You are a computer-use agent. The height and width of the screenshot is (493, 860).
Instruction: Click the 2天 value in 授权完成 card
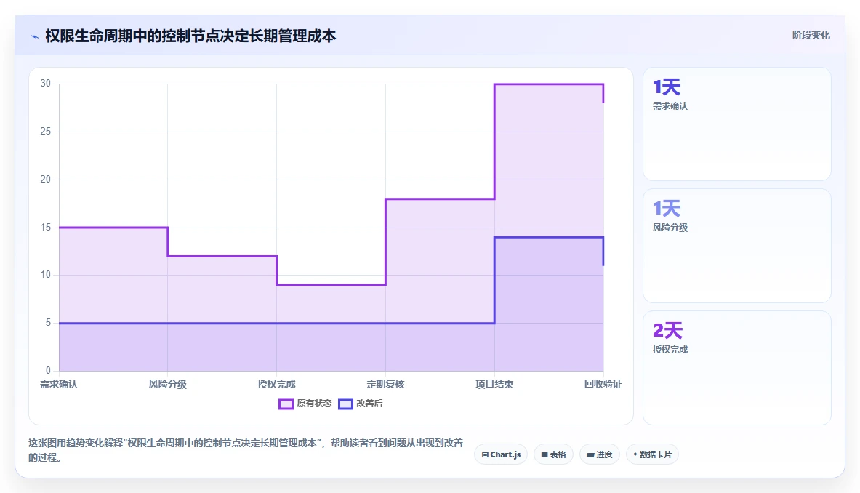click(667, 331)
